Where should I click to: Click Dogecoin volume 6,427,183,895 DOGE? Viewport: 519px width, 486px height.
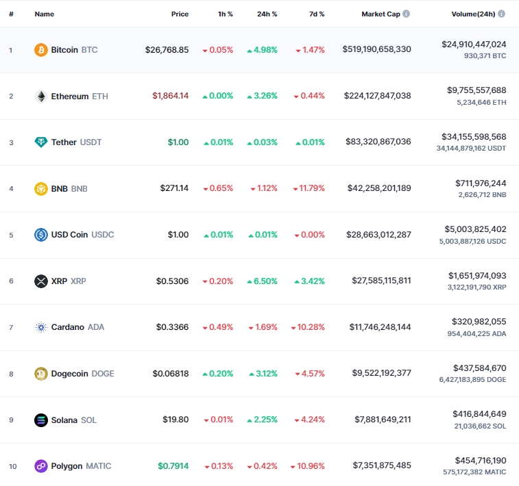tap(472, 380)
